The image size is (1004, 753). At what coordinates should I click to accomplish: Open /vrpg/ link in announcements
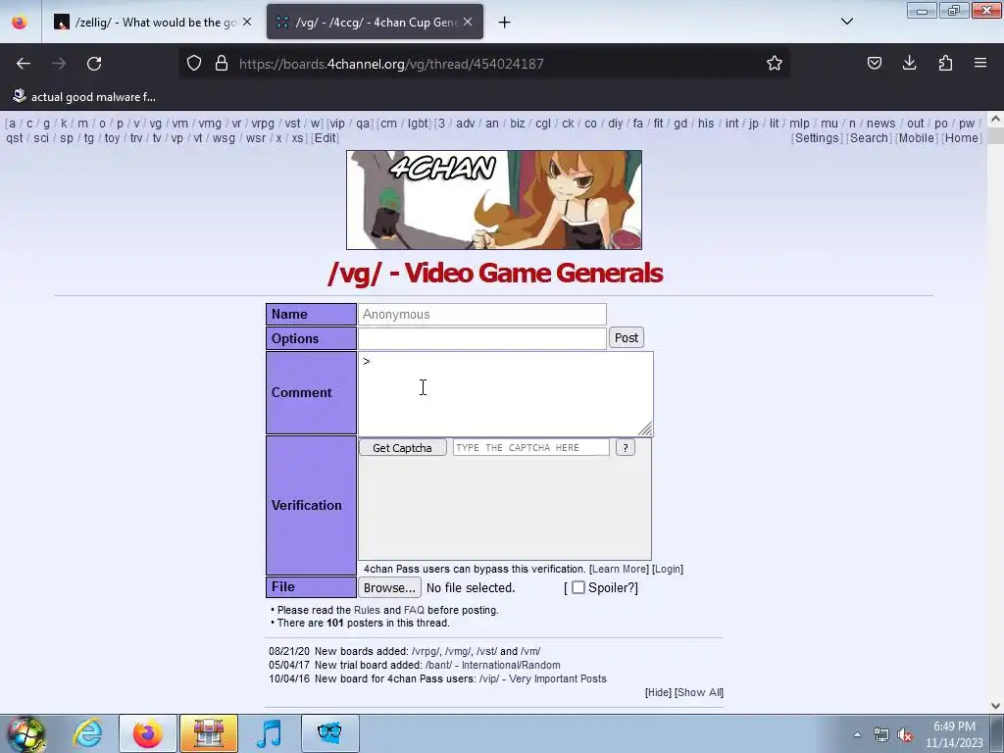(426, 651)
